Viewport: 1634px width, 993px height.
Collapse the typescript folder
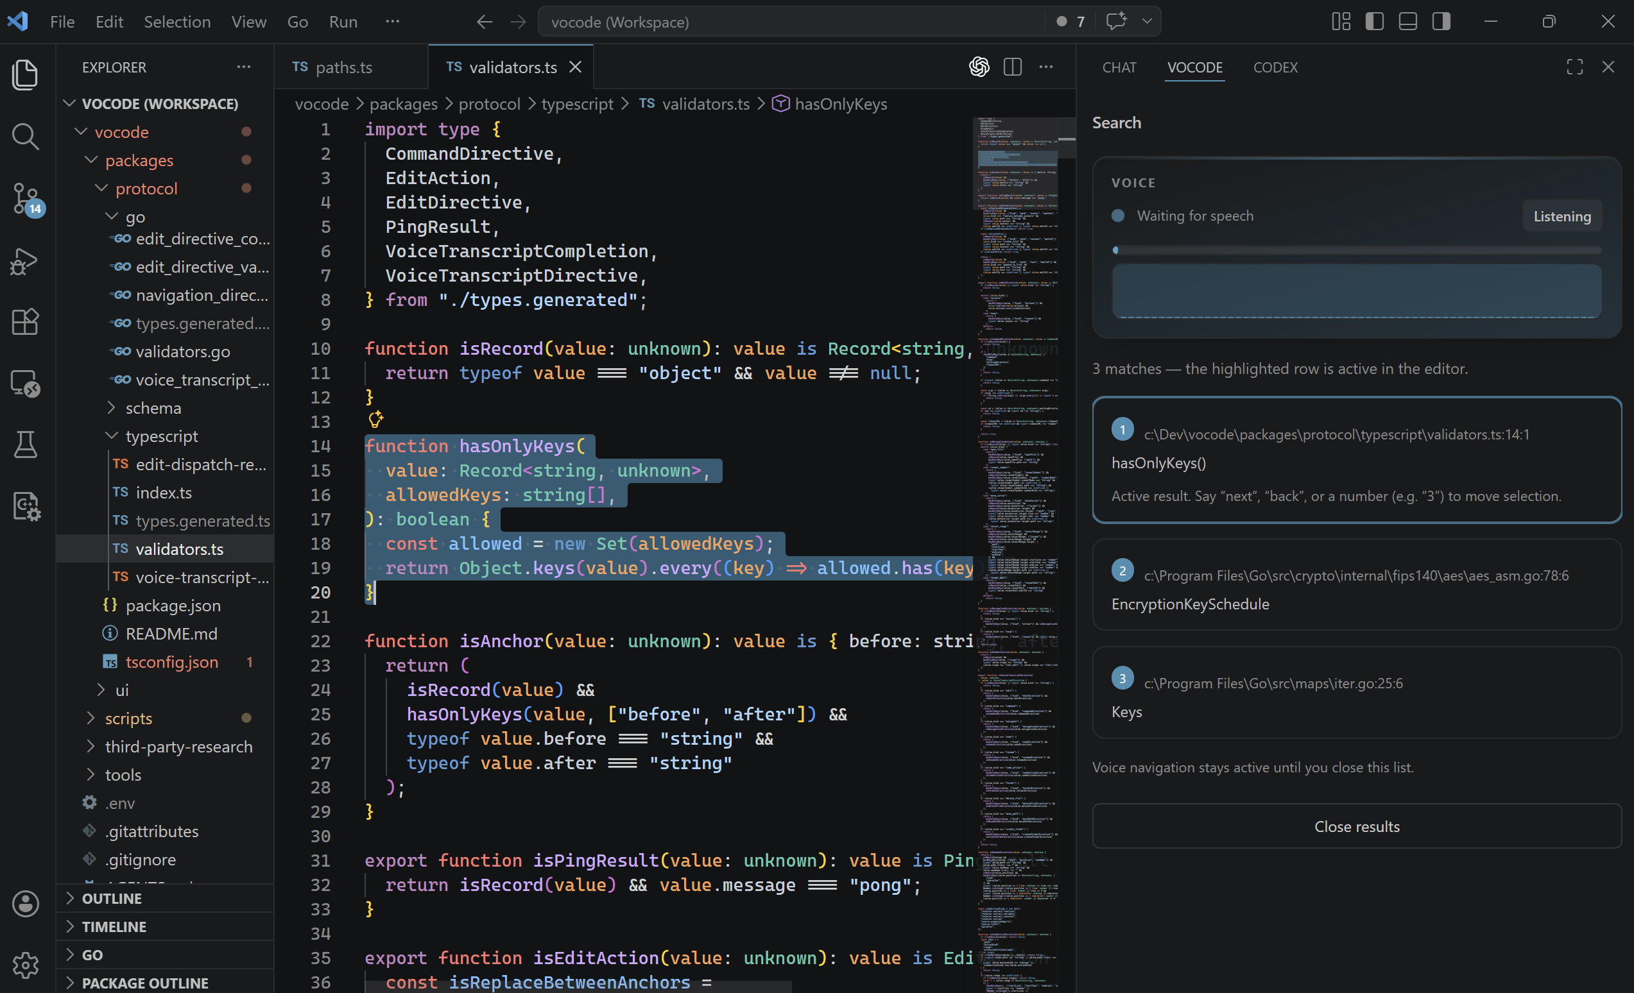[161, 436]
